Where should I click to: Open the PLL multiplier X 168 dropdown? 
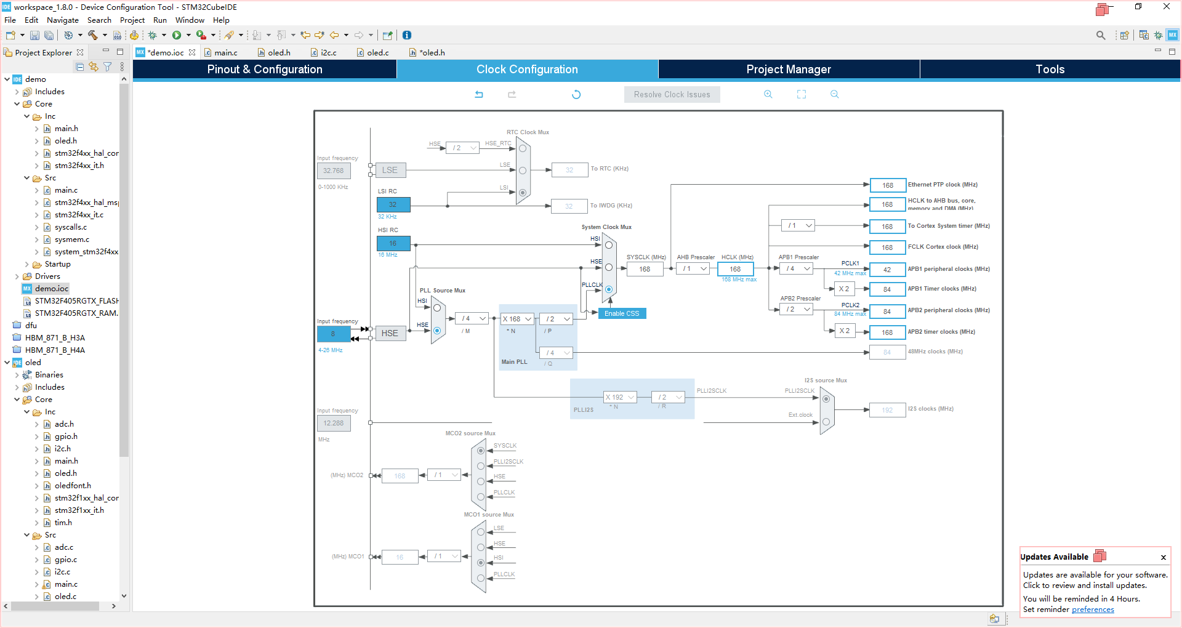[x=517, y=319]
